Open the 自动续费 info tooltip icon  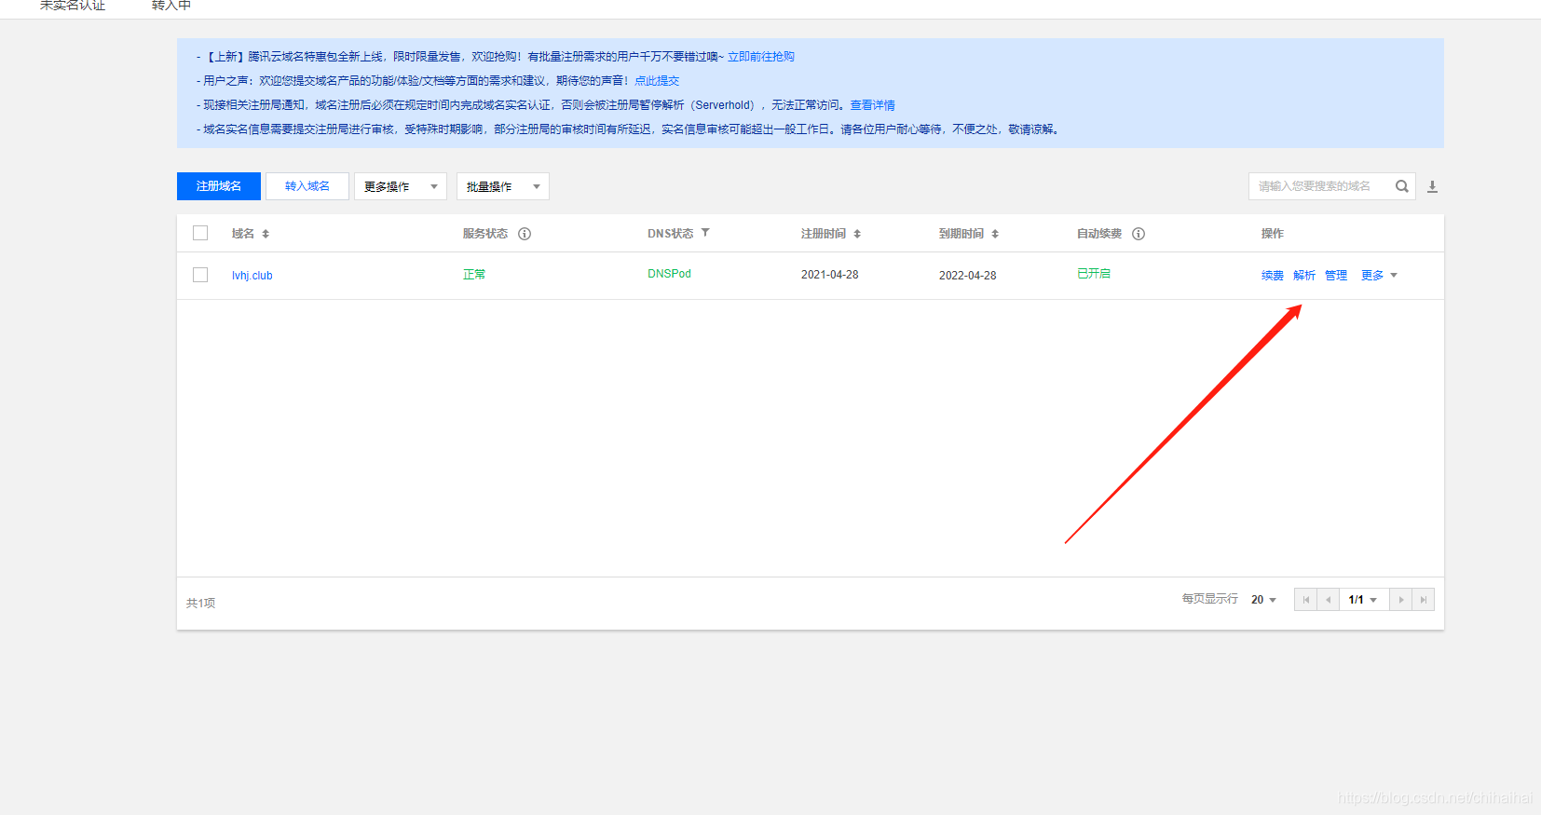pyautogui.click(x=1139, y=234)
